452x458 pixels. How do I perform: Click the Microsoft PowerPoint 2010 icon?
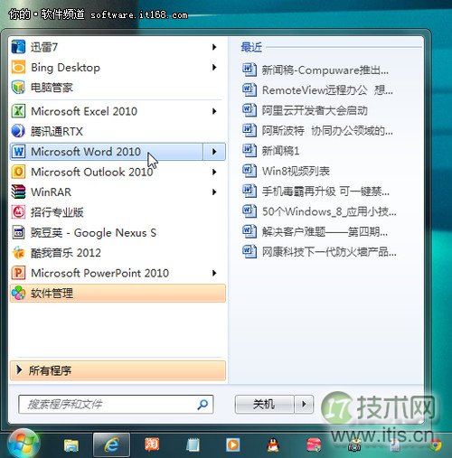(x=18, y=273)
